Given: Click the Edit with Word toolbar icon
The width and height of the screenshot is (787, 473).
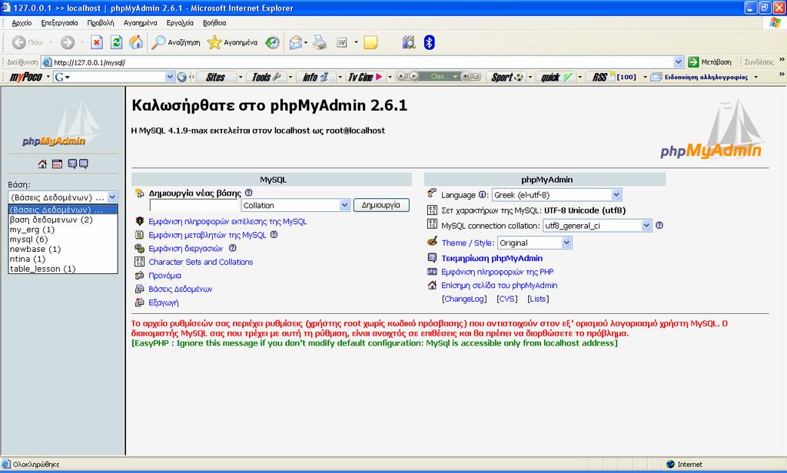Looking at the screenshot, I should (x=342, y=43).
